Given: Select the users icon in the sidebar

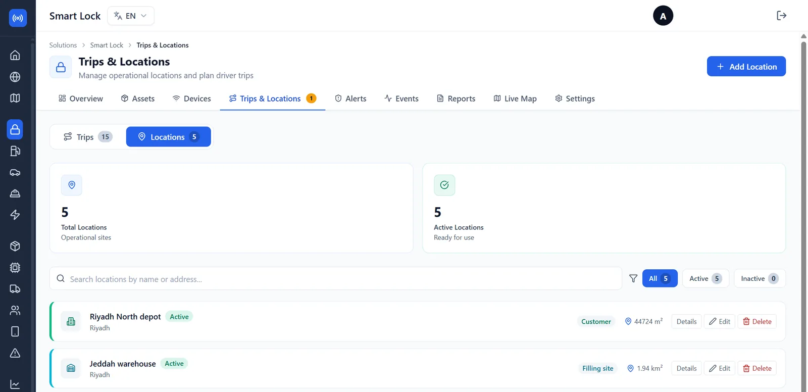Looking at the screenshot, I should pos(15,310).
